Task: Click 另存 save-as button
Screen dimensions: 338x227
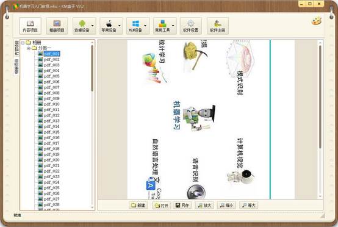Action: point(182,205)
